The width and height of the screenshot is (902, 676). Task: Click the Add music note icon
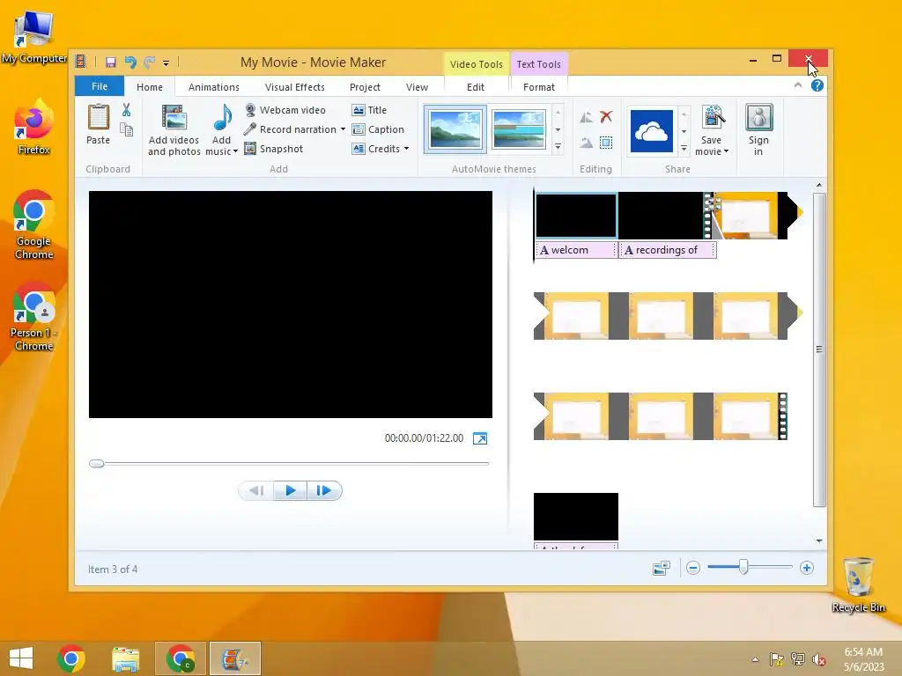pos(221,118)
